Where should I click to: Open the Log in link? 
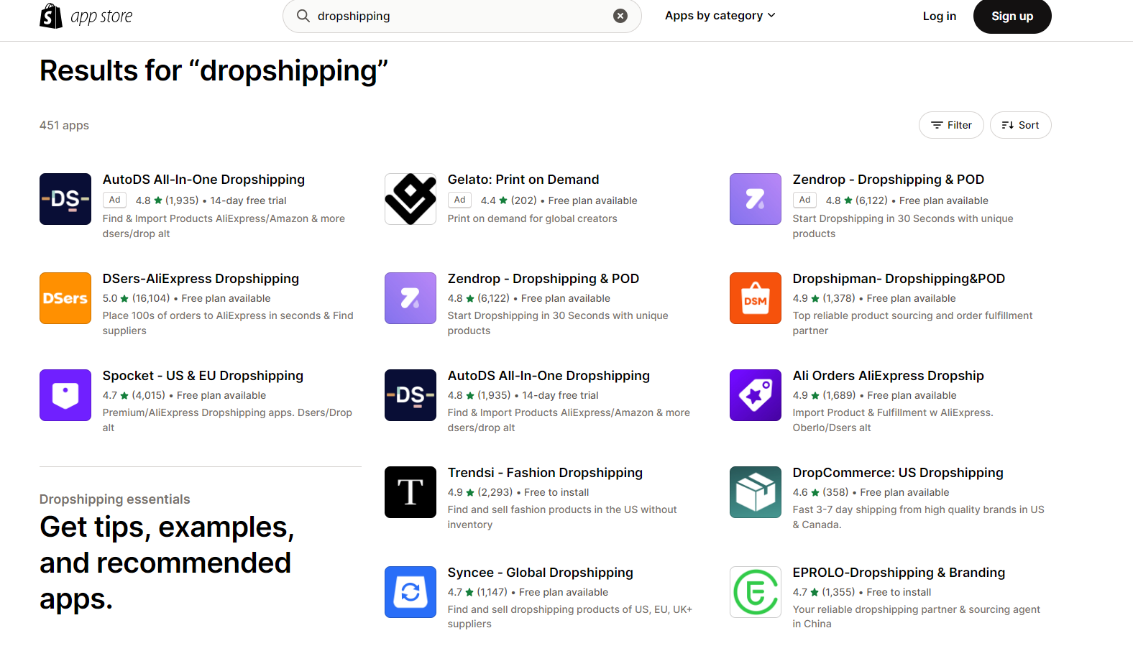pyautogui.click(x=939, y=16)
